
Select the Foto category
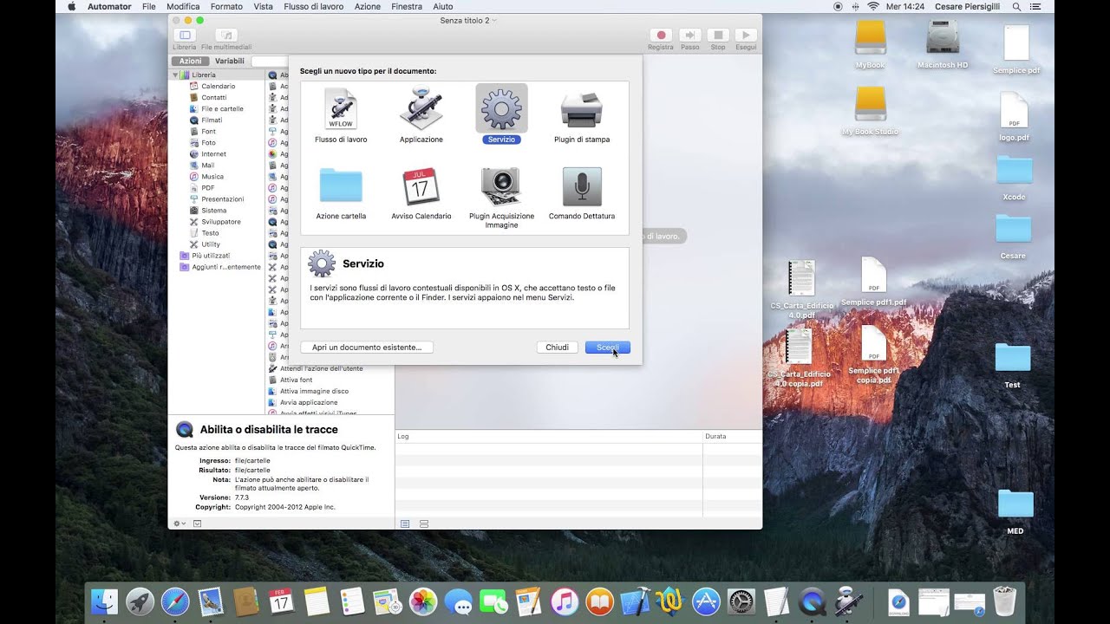click(208, 143)
